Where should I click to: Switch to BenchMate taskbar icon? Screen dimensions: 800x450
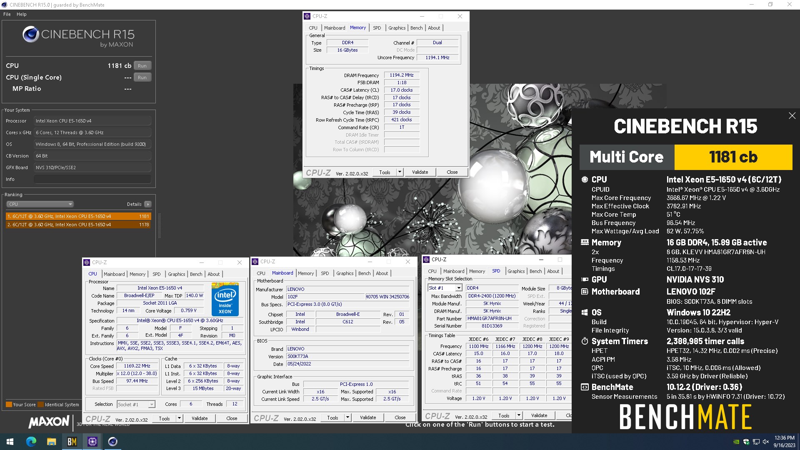pos(72,442)
